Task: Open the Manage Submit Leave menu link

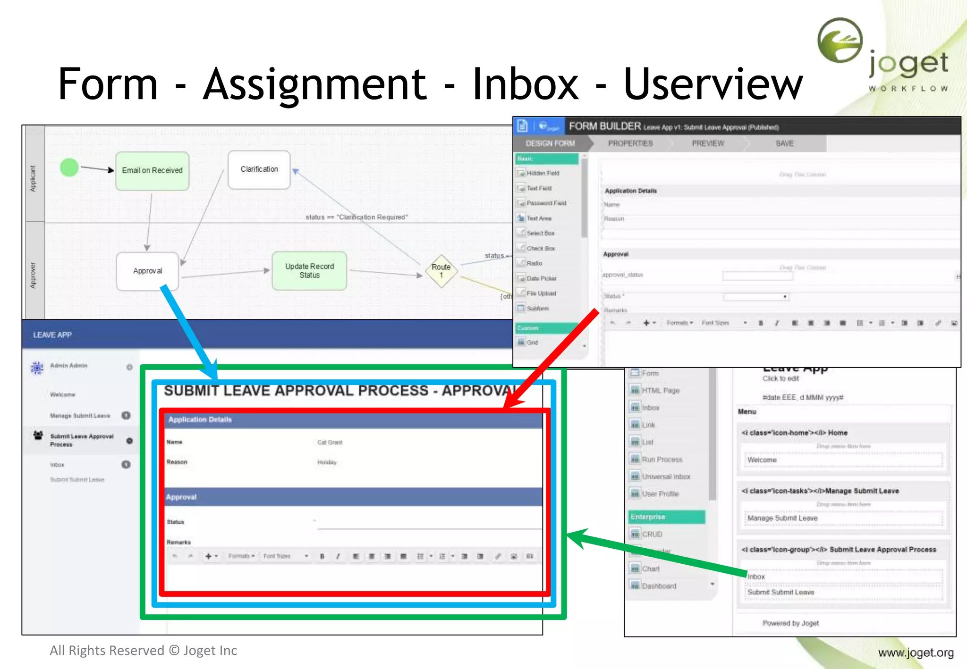Action: point(80,416)
